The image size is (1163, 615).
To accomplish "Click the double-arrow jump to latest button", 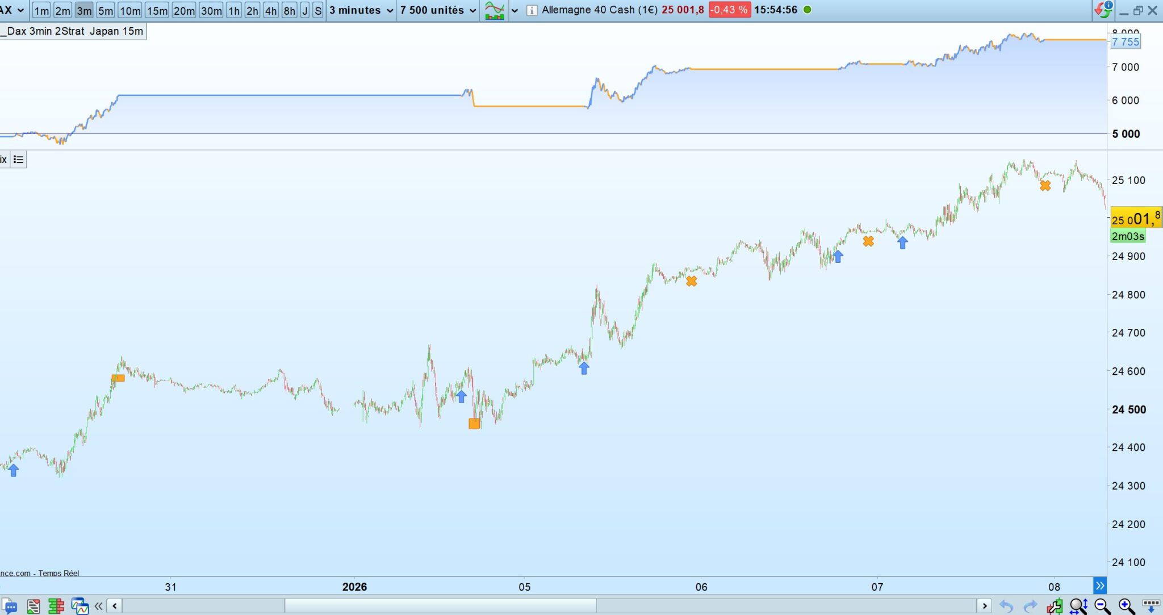I will pyautogui.click(x=1100, y=585).
